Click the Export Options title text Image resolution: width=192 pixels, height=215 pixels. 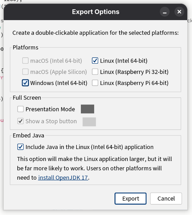coord(96,12)
